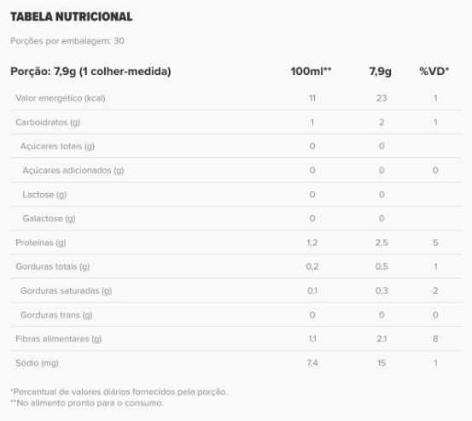Click the Galactose (g) row label

coord(49,219)
